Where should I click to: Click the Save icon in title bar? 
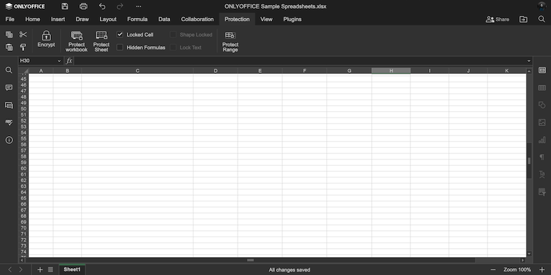65,6
